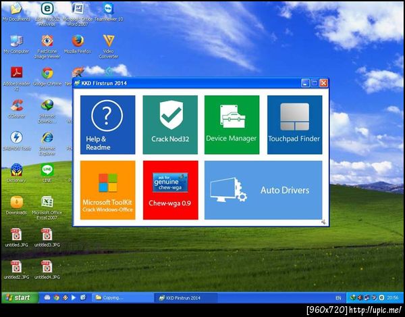Select the Internet Download Manager desktop icon
405x317 pixels.
47,111
